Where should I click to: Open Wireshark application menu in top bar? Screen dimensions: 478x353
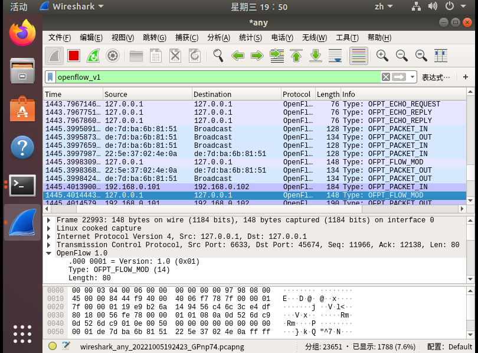(x=72, y=7)
